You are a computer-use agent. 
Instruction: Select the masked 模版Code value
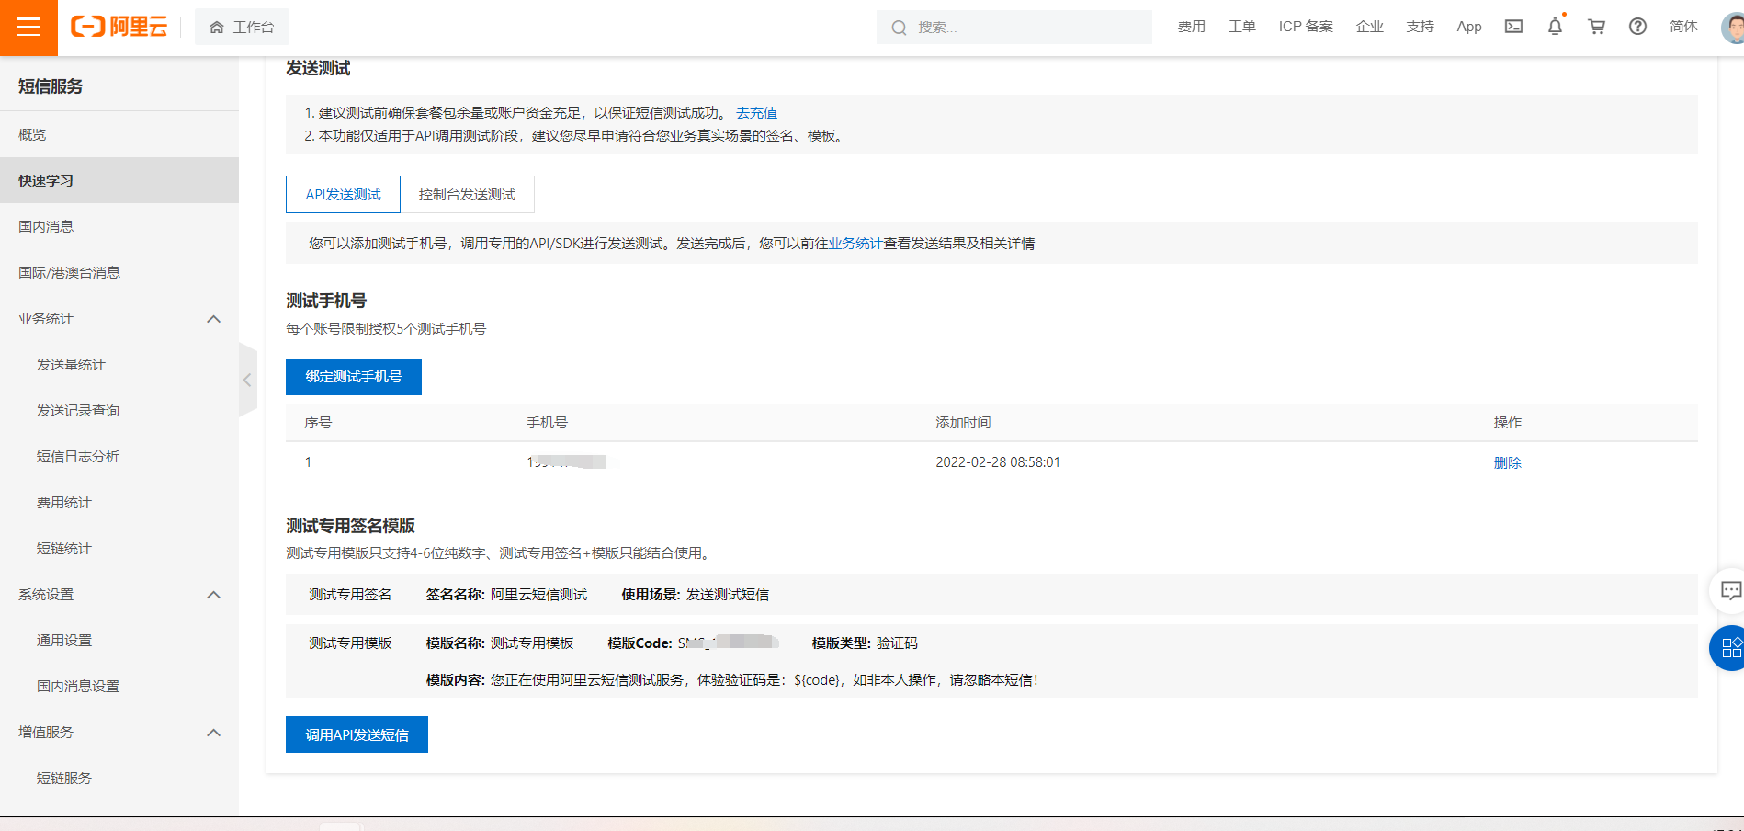pos(729,643)
